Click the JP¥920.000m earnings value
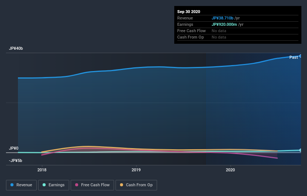Viewport: 307px width, 196px height. pyautogui.click(x=224, y=24)
